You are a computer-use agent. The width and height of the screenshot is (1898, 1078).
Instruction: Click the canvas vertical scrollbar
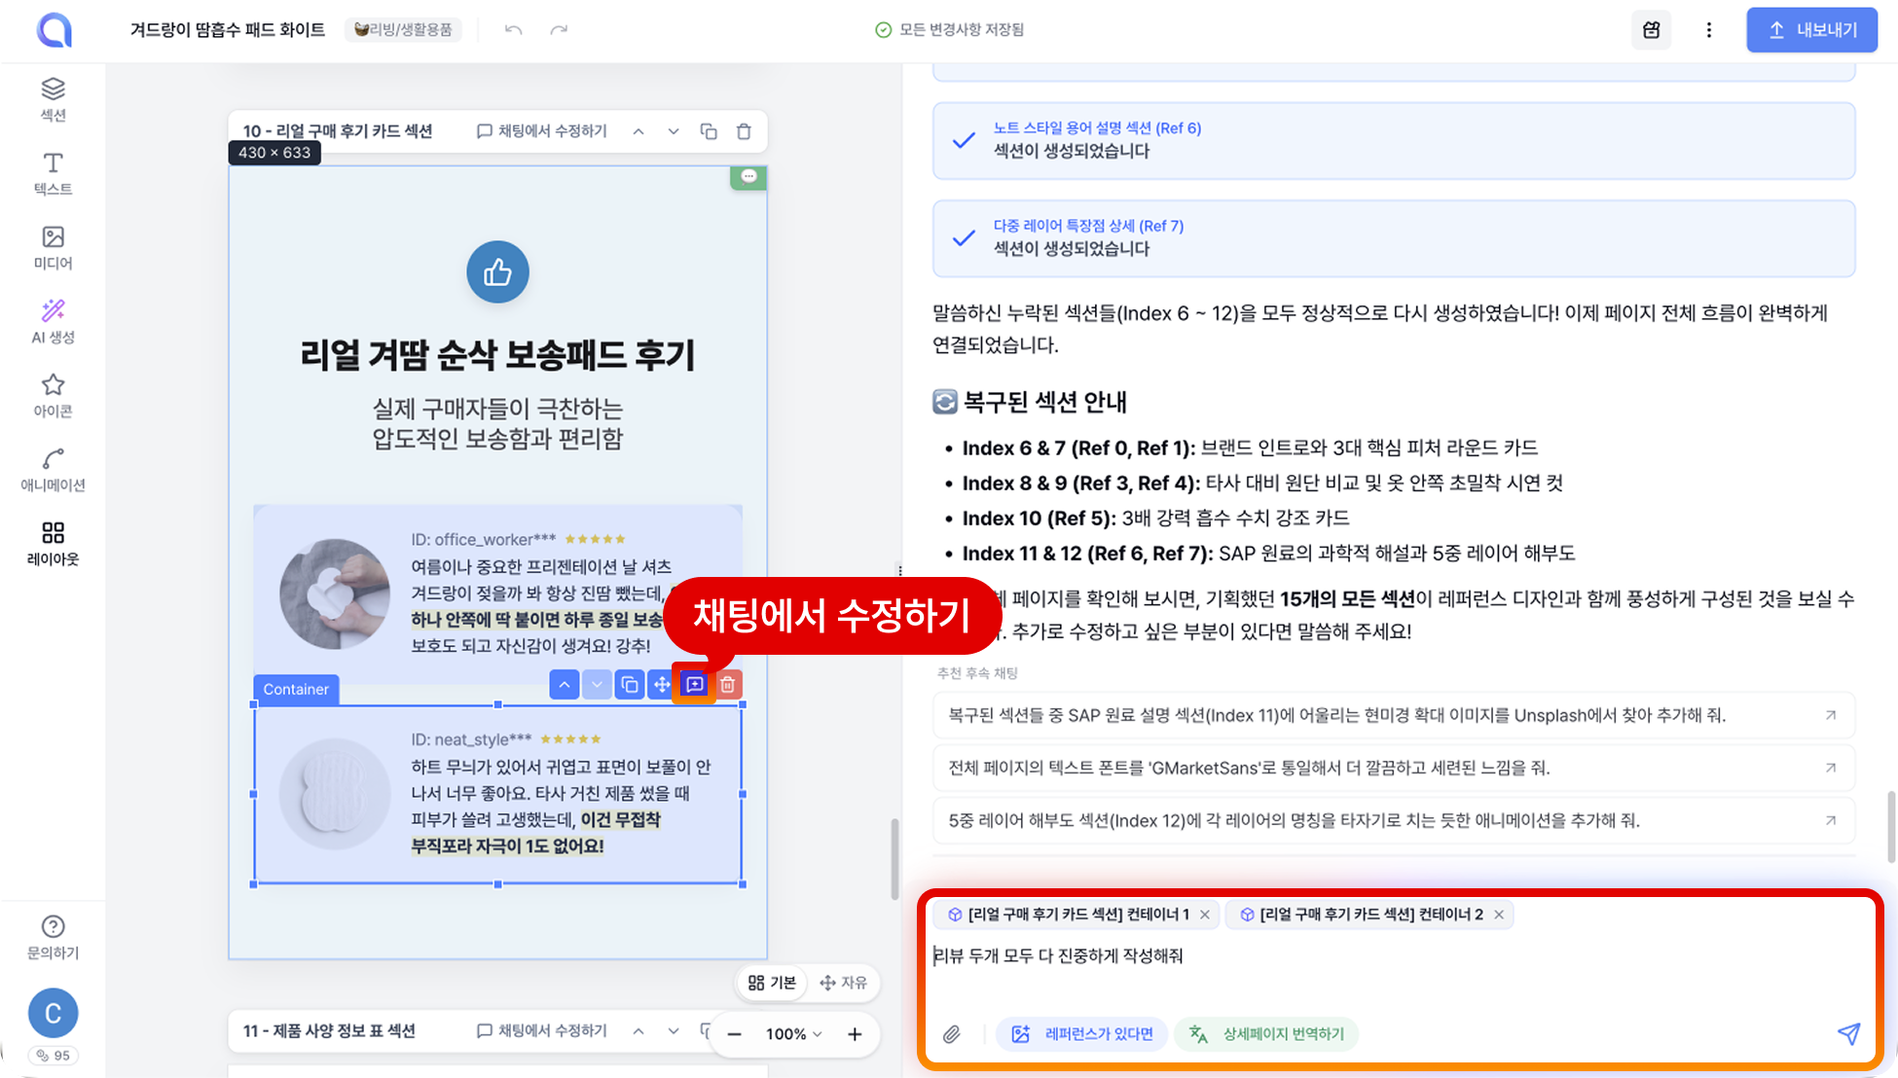(x=894, y=859)
